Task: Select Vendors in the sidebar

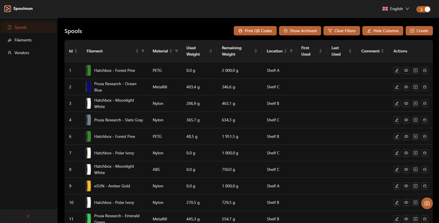Action: [x=22, y=53]
